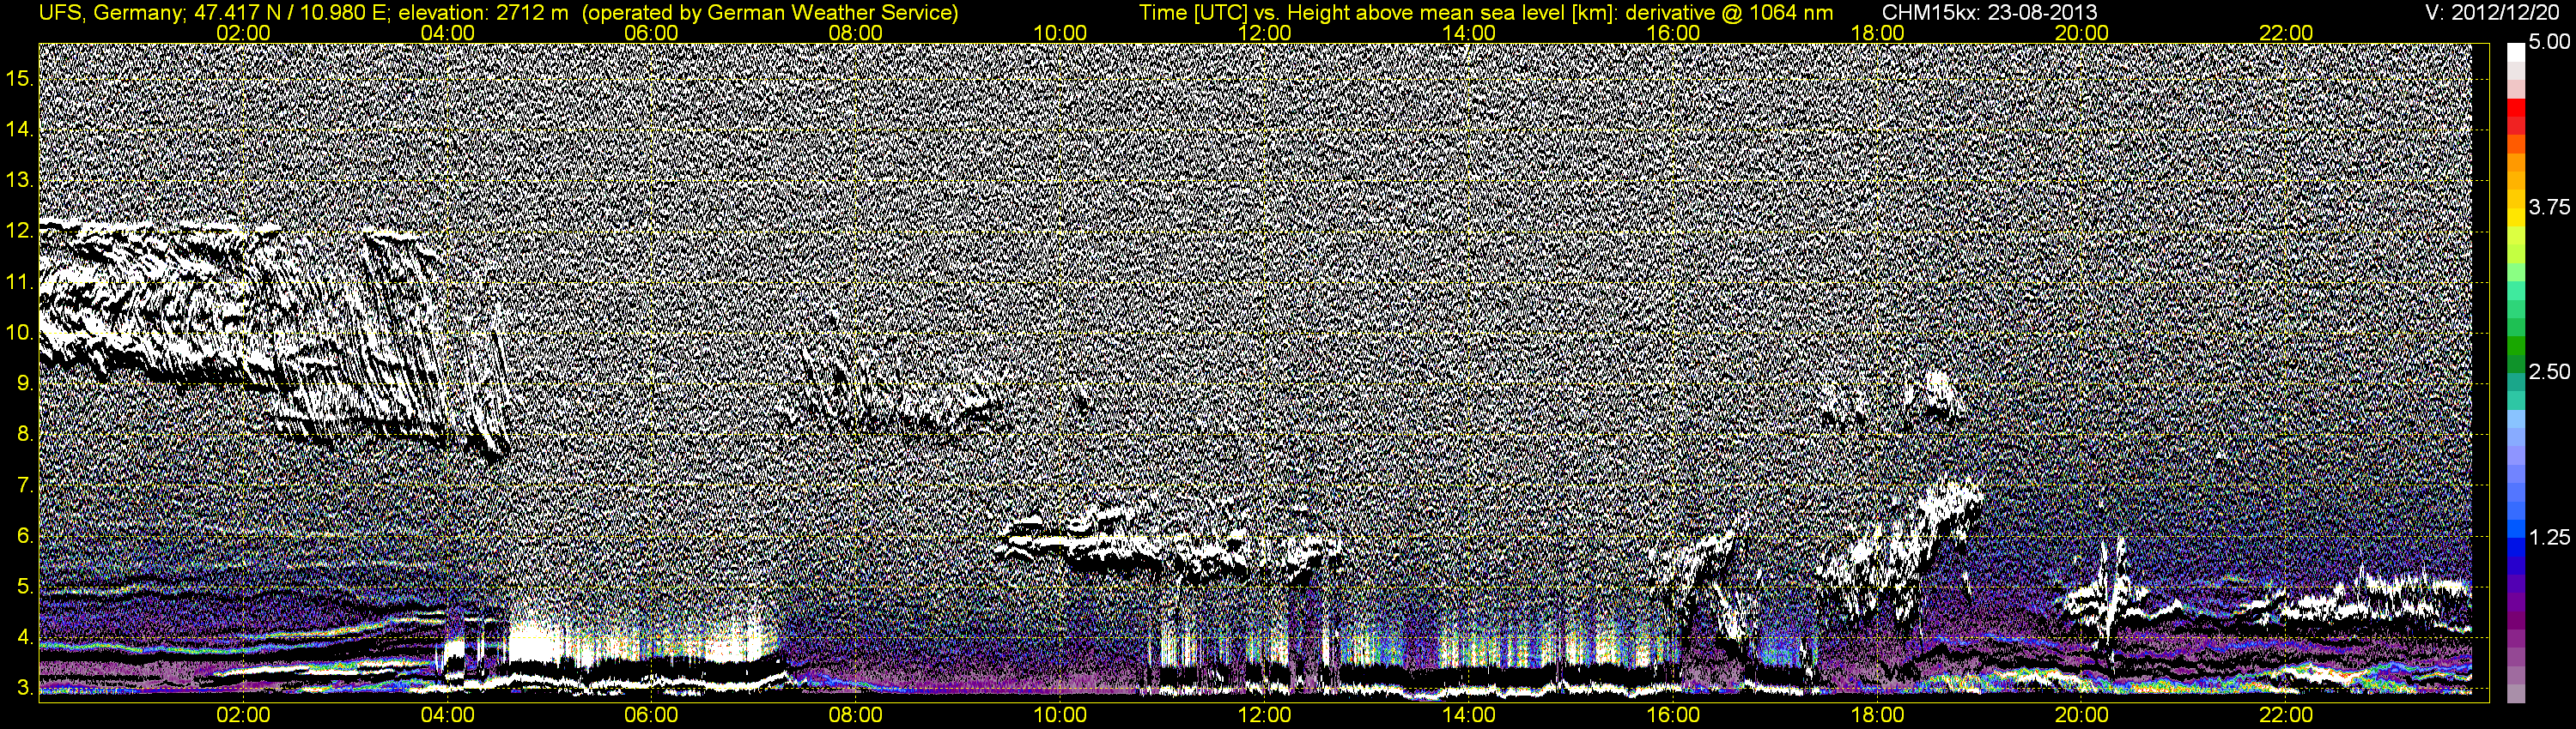Click the '14.' height axis label
The height and width of the screenshot is (729, 2576).
20,129
